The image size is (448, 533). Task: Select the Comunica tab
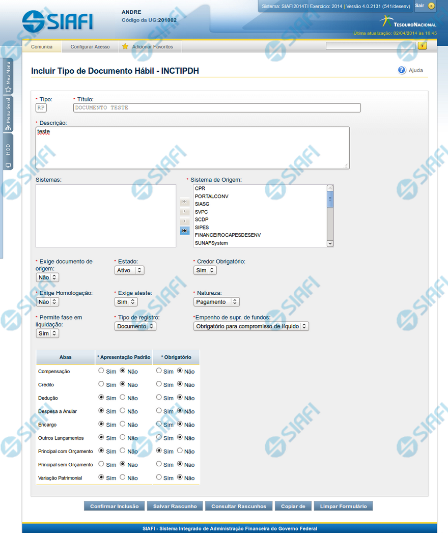pos(42,47)
